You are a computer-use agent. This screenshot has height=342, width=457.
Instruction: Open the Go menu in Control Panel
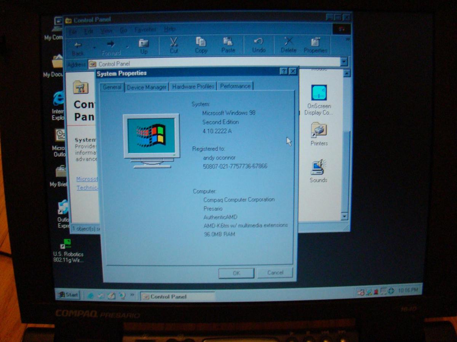[x=123, y=30]
